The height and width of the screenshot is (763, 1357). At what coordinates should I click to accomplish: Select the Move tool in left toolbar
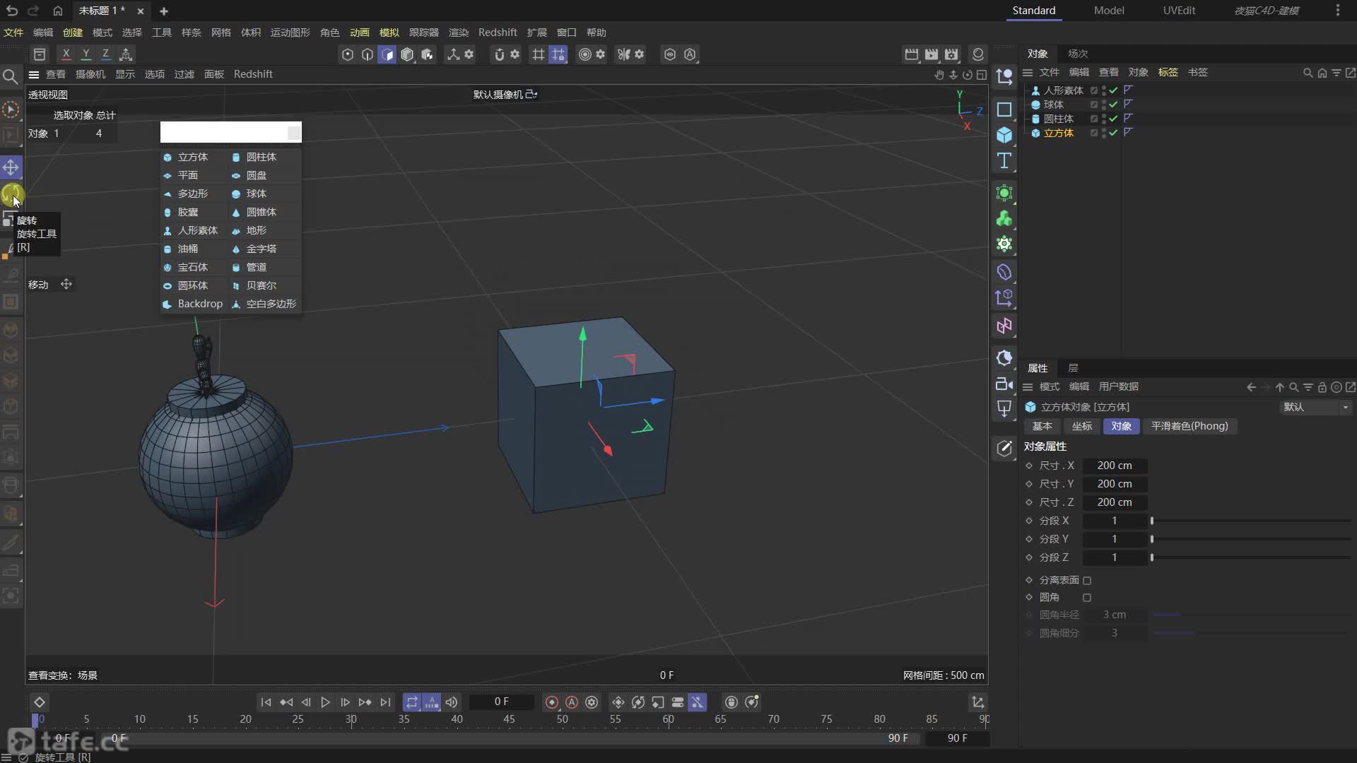[x=11, y=167]
